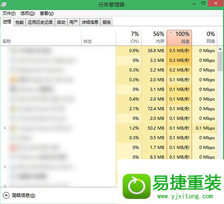Select the 3.1 MB memory cell
The image size is (224, 204).
154,89
